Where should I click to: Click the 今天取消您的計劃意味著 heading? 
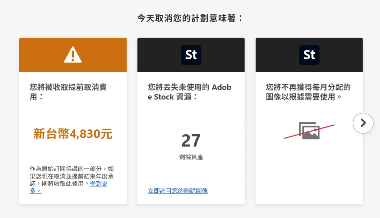(190, 18)
